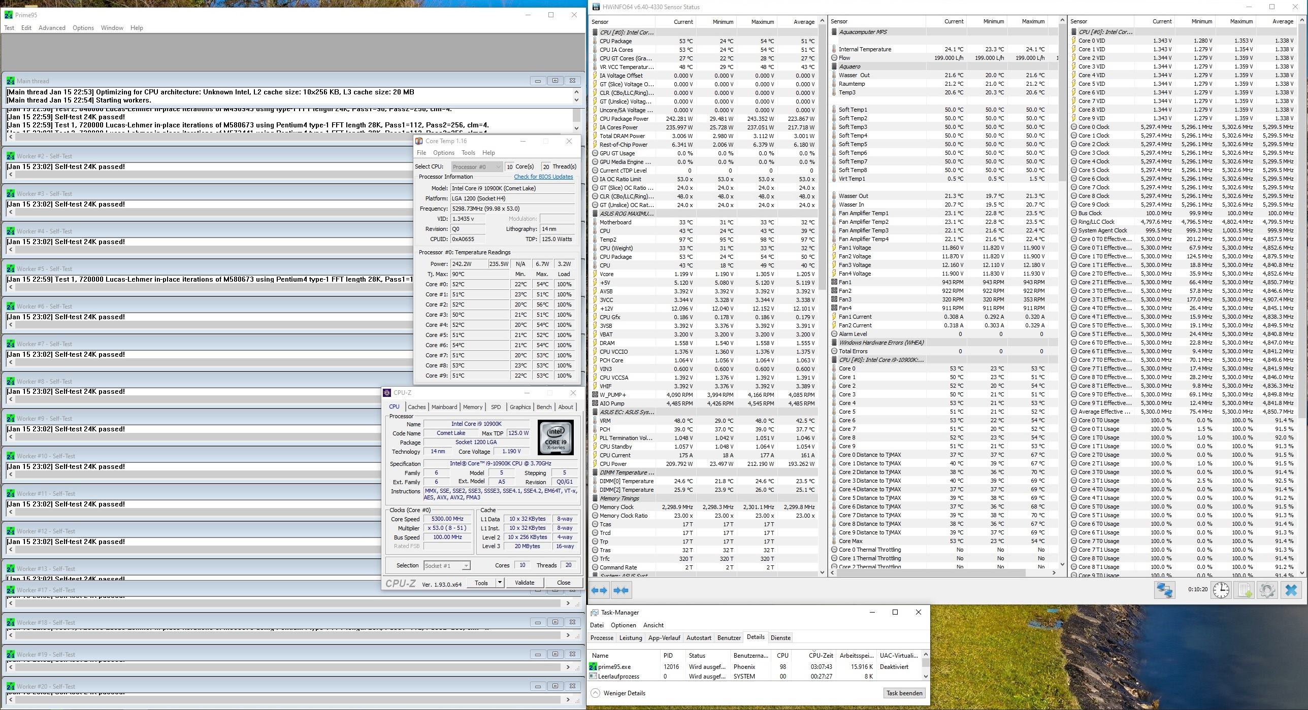Image resolution: width=1308 pixels, height=710 pixels.
Task: Click Task beenden button
Action: 904,693
